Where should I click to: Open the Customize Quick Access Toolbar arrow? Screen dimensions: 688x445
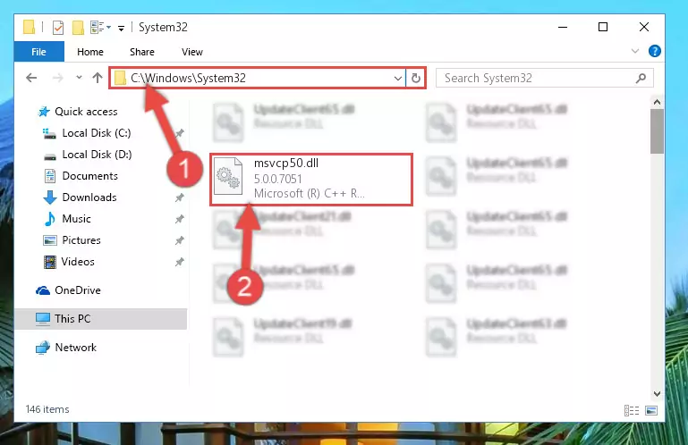point(121,28)
